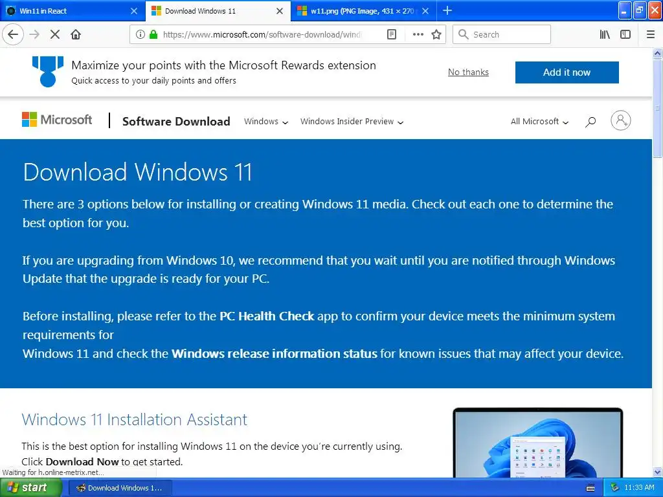Click the Download Windows 11 page title
This screenshot has height=497, width=663.
(137, 172)
